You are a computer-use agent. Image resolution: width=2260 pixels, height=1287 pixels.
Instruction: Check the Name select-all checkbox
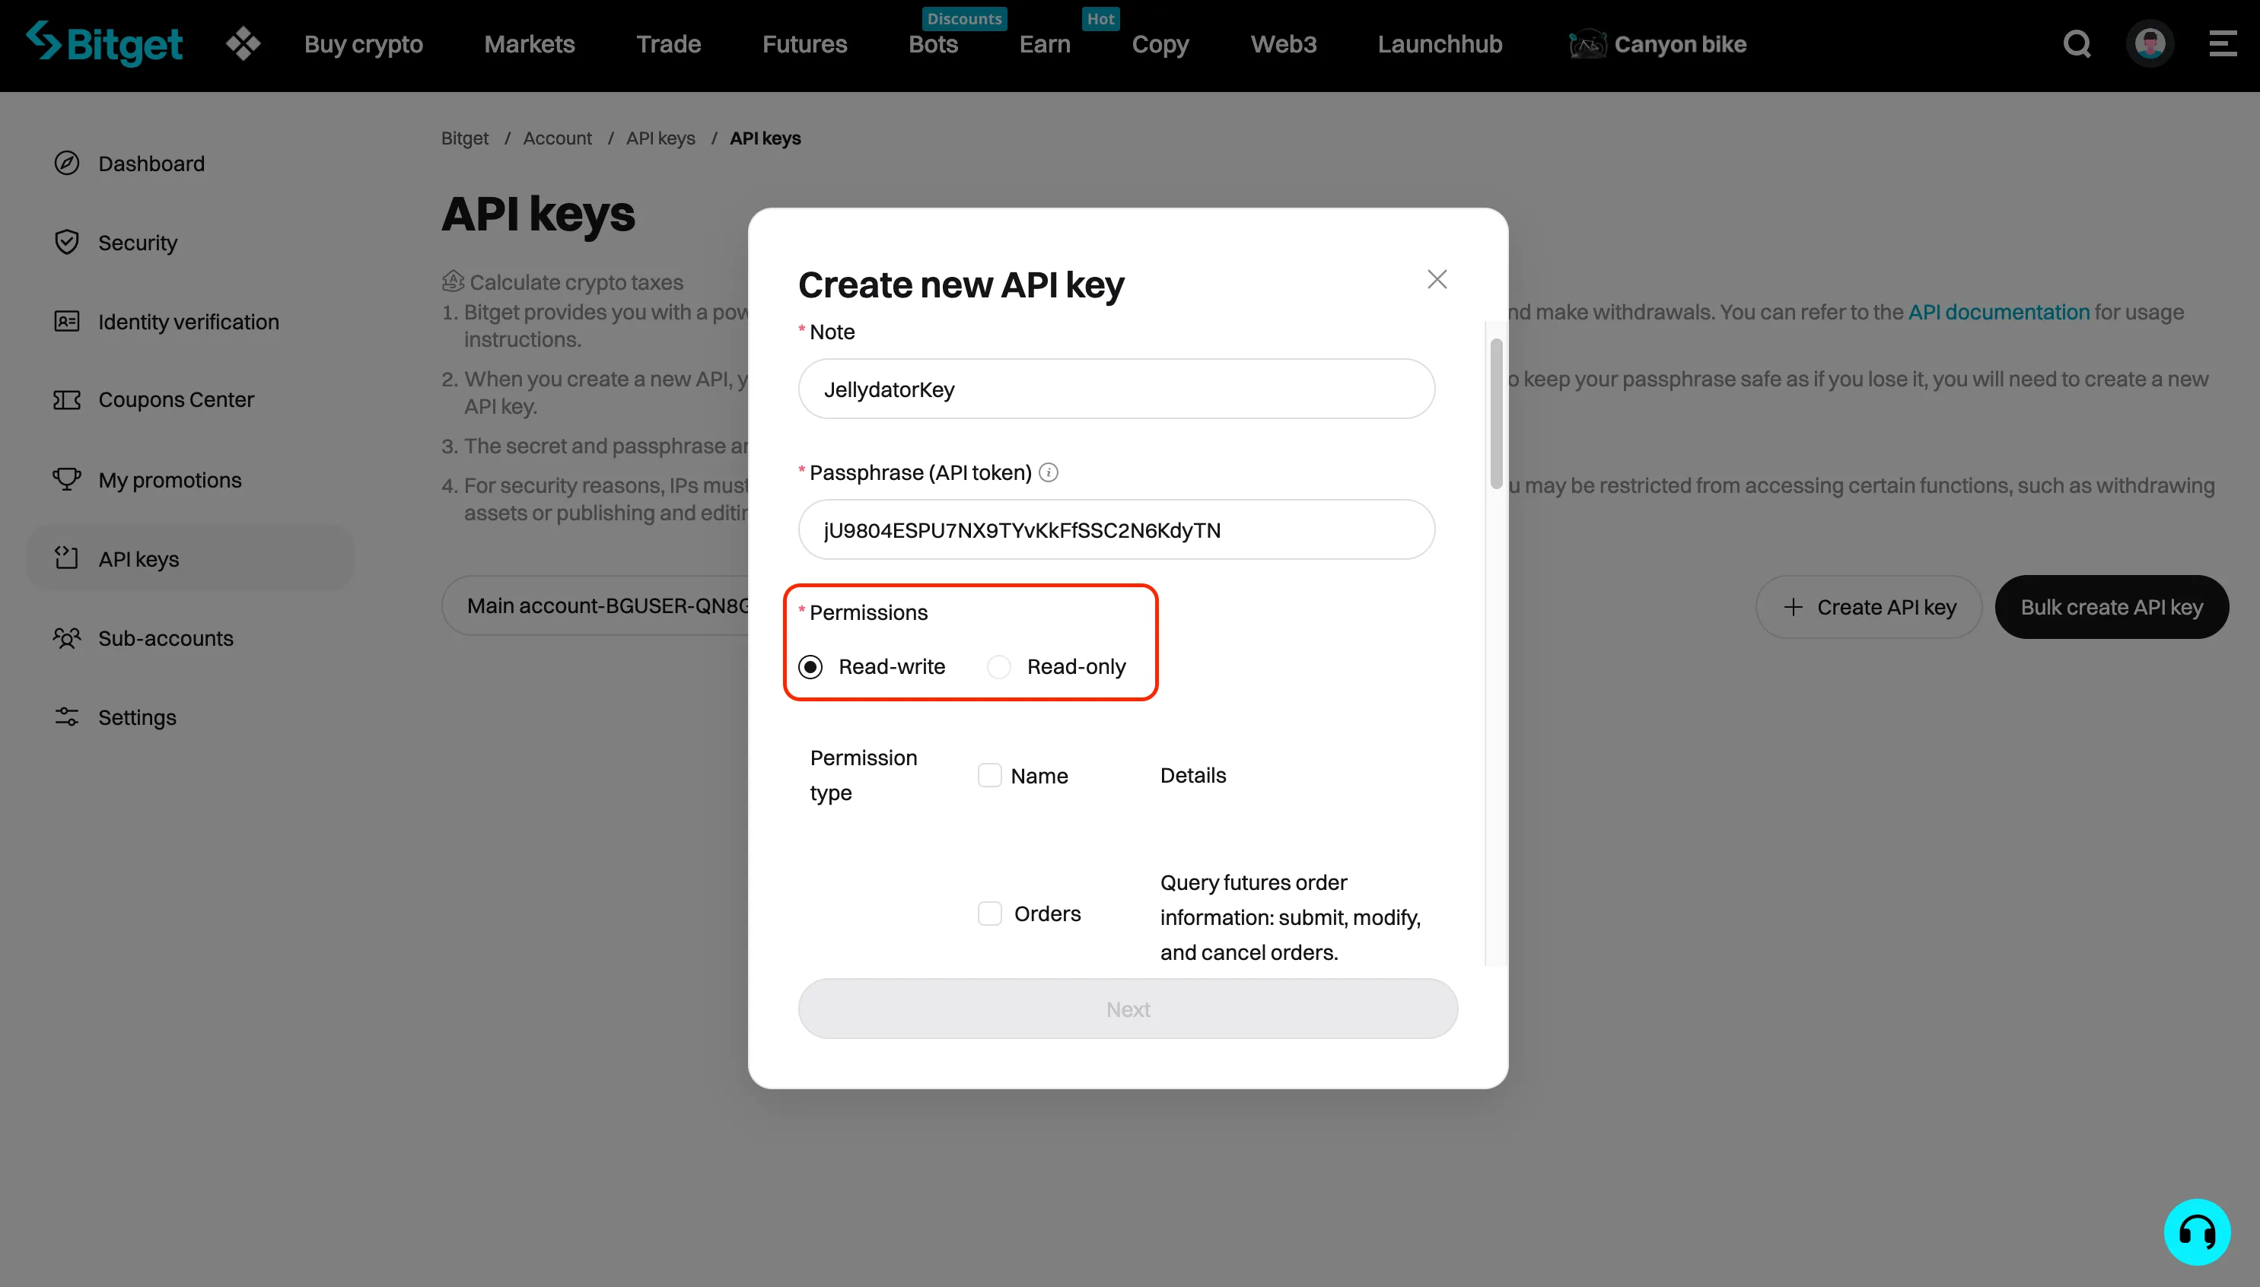point(989,775)
